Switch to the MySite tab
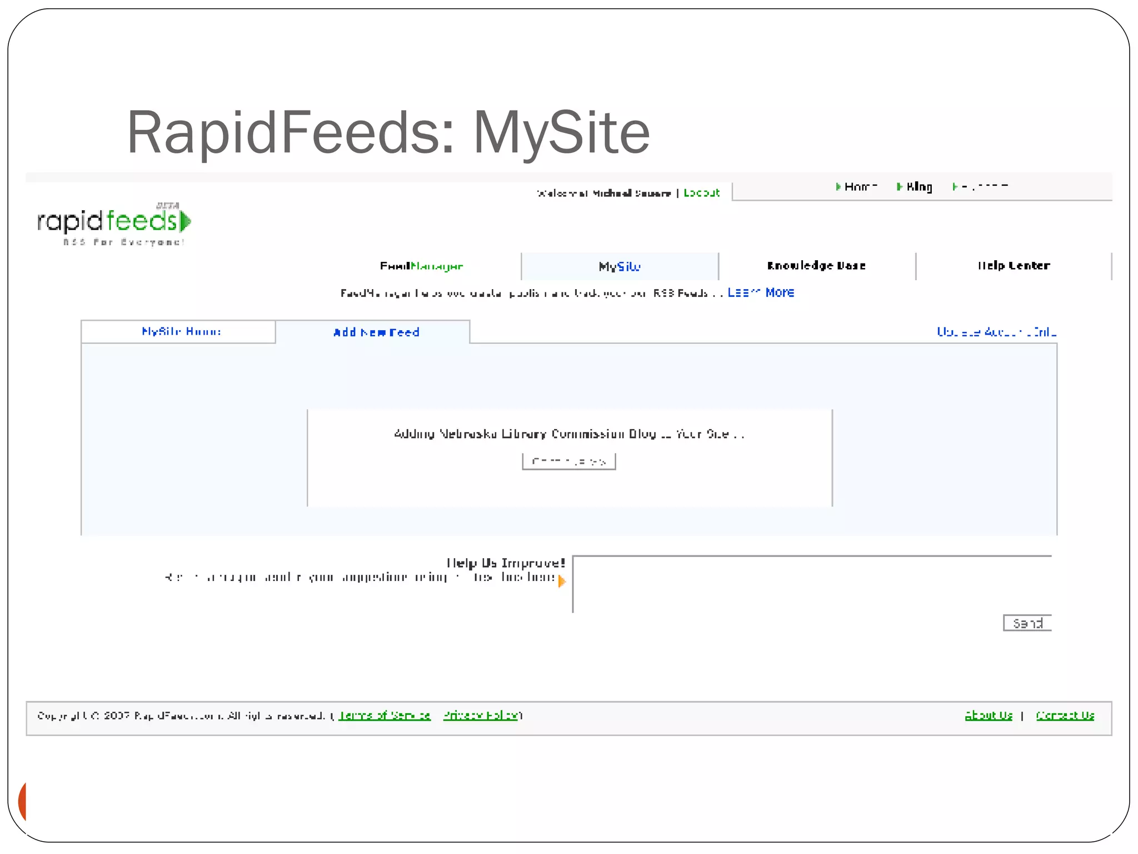 pyautogui.click(x=620, y=266)
